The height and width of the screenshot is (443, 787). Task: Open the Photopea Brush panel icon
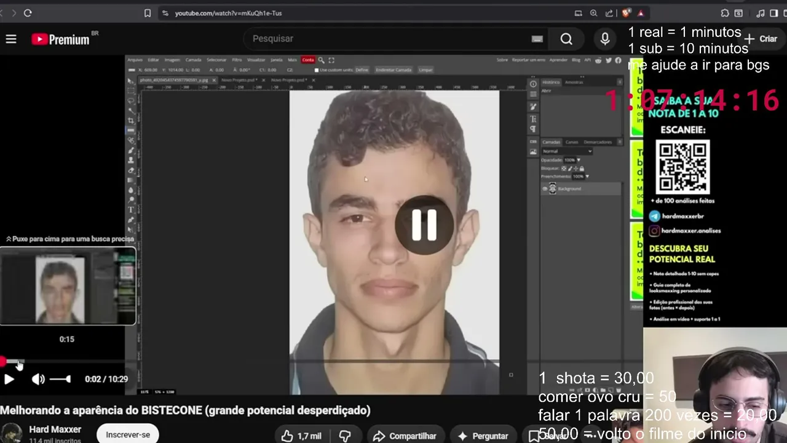coord(533,106)
